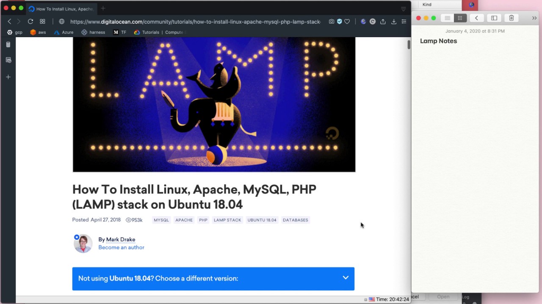This screenshot has width=542, height=304.
Task: Open the tab menu at top-right of tab bar
Action: click(404, 9)
